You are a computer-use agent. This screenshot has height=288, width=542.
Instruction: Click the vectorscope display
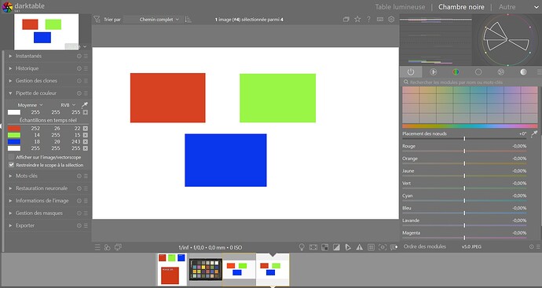coord(507,40)
